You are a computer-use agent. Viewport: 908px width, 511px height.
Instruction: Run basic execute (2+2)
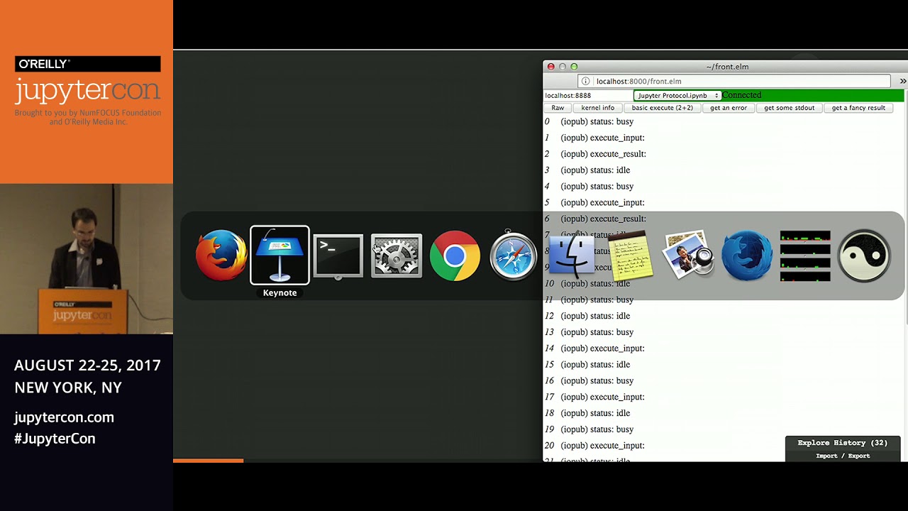coord(662,108)
